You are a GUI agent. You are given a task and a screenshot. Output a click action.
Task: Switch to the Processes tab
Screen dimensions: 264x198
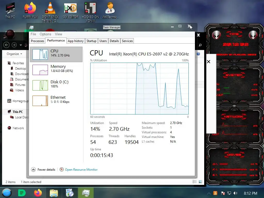(37, 41)
